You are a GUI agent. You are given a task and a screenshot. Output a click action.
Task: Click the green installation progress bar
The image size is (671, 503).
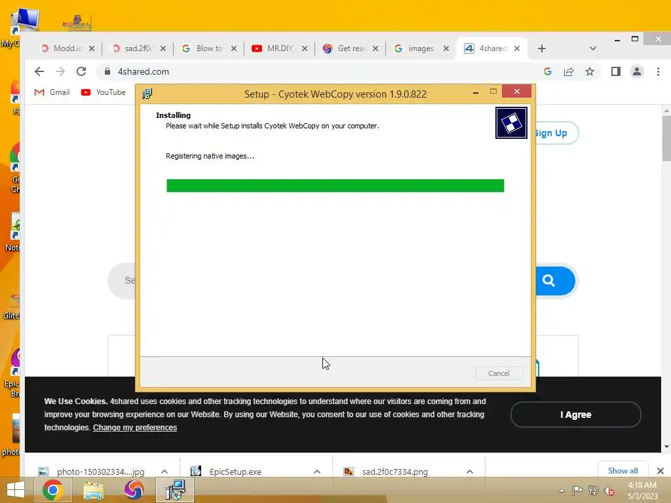(335, 185)
